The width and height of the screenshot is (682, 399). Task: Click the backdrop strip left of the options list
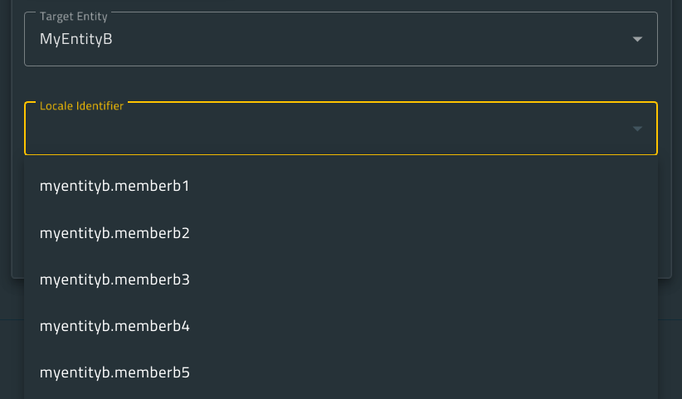[17, 217]
